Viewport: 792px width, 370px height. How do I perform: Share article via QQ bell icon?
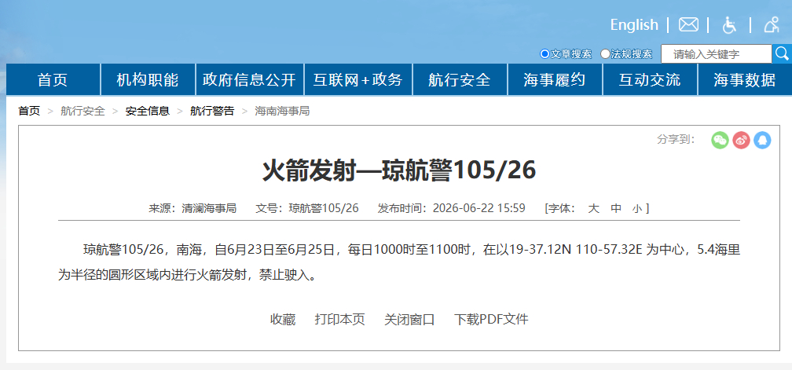[762, 140]
